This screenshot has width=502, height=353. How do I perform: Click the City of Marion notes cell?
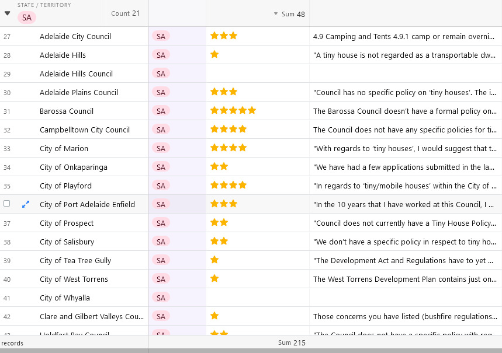(x=405, y=148)
